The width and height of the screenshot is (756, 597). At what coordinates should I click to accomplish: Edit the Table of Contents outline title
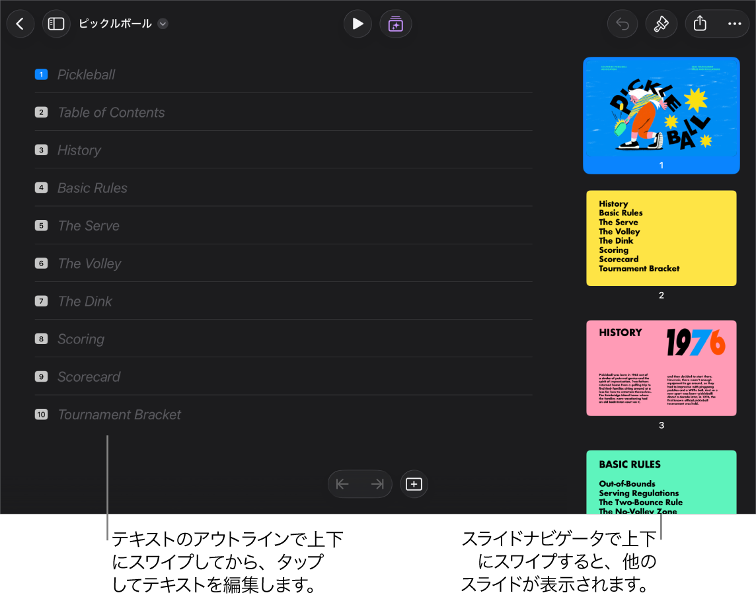112,112
